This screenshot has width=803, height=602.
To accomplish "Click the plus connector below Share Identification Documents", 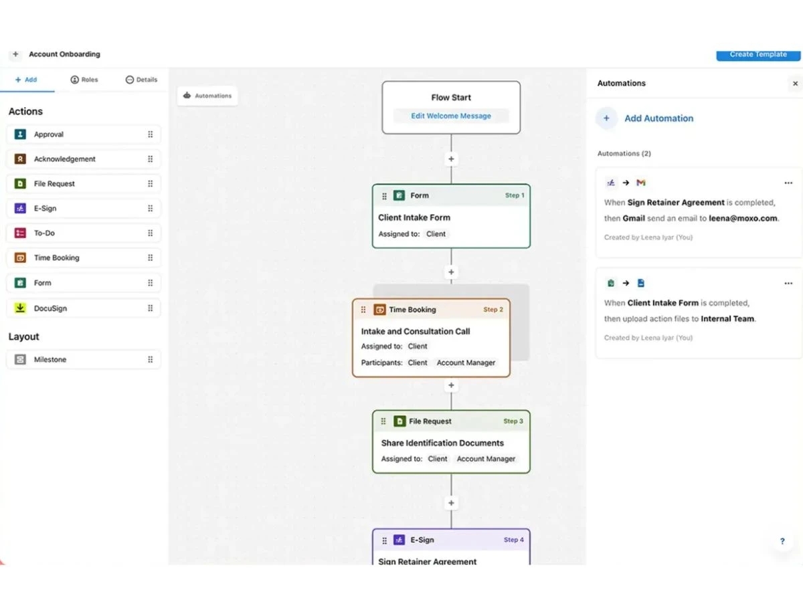I will coord(451,503).
